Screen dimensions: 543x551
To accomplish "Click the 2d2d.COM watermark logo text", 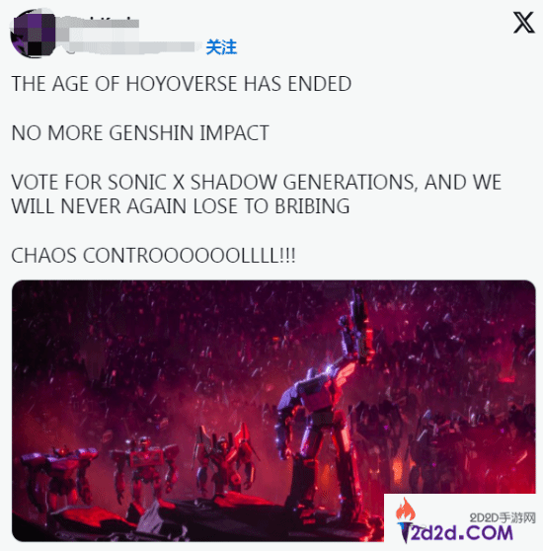I will tap(456, 532).
